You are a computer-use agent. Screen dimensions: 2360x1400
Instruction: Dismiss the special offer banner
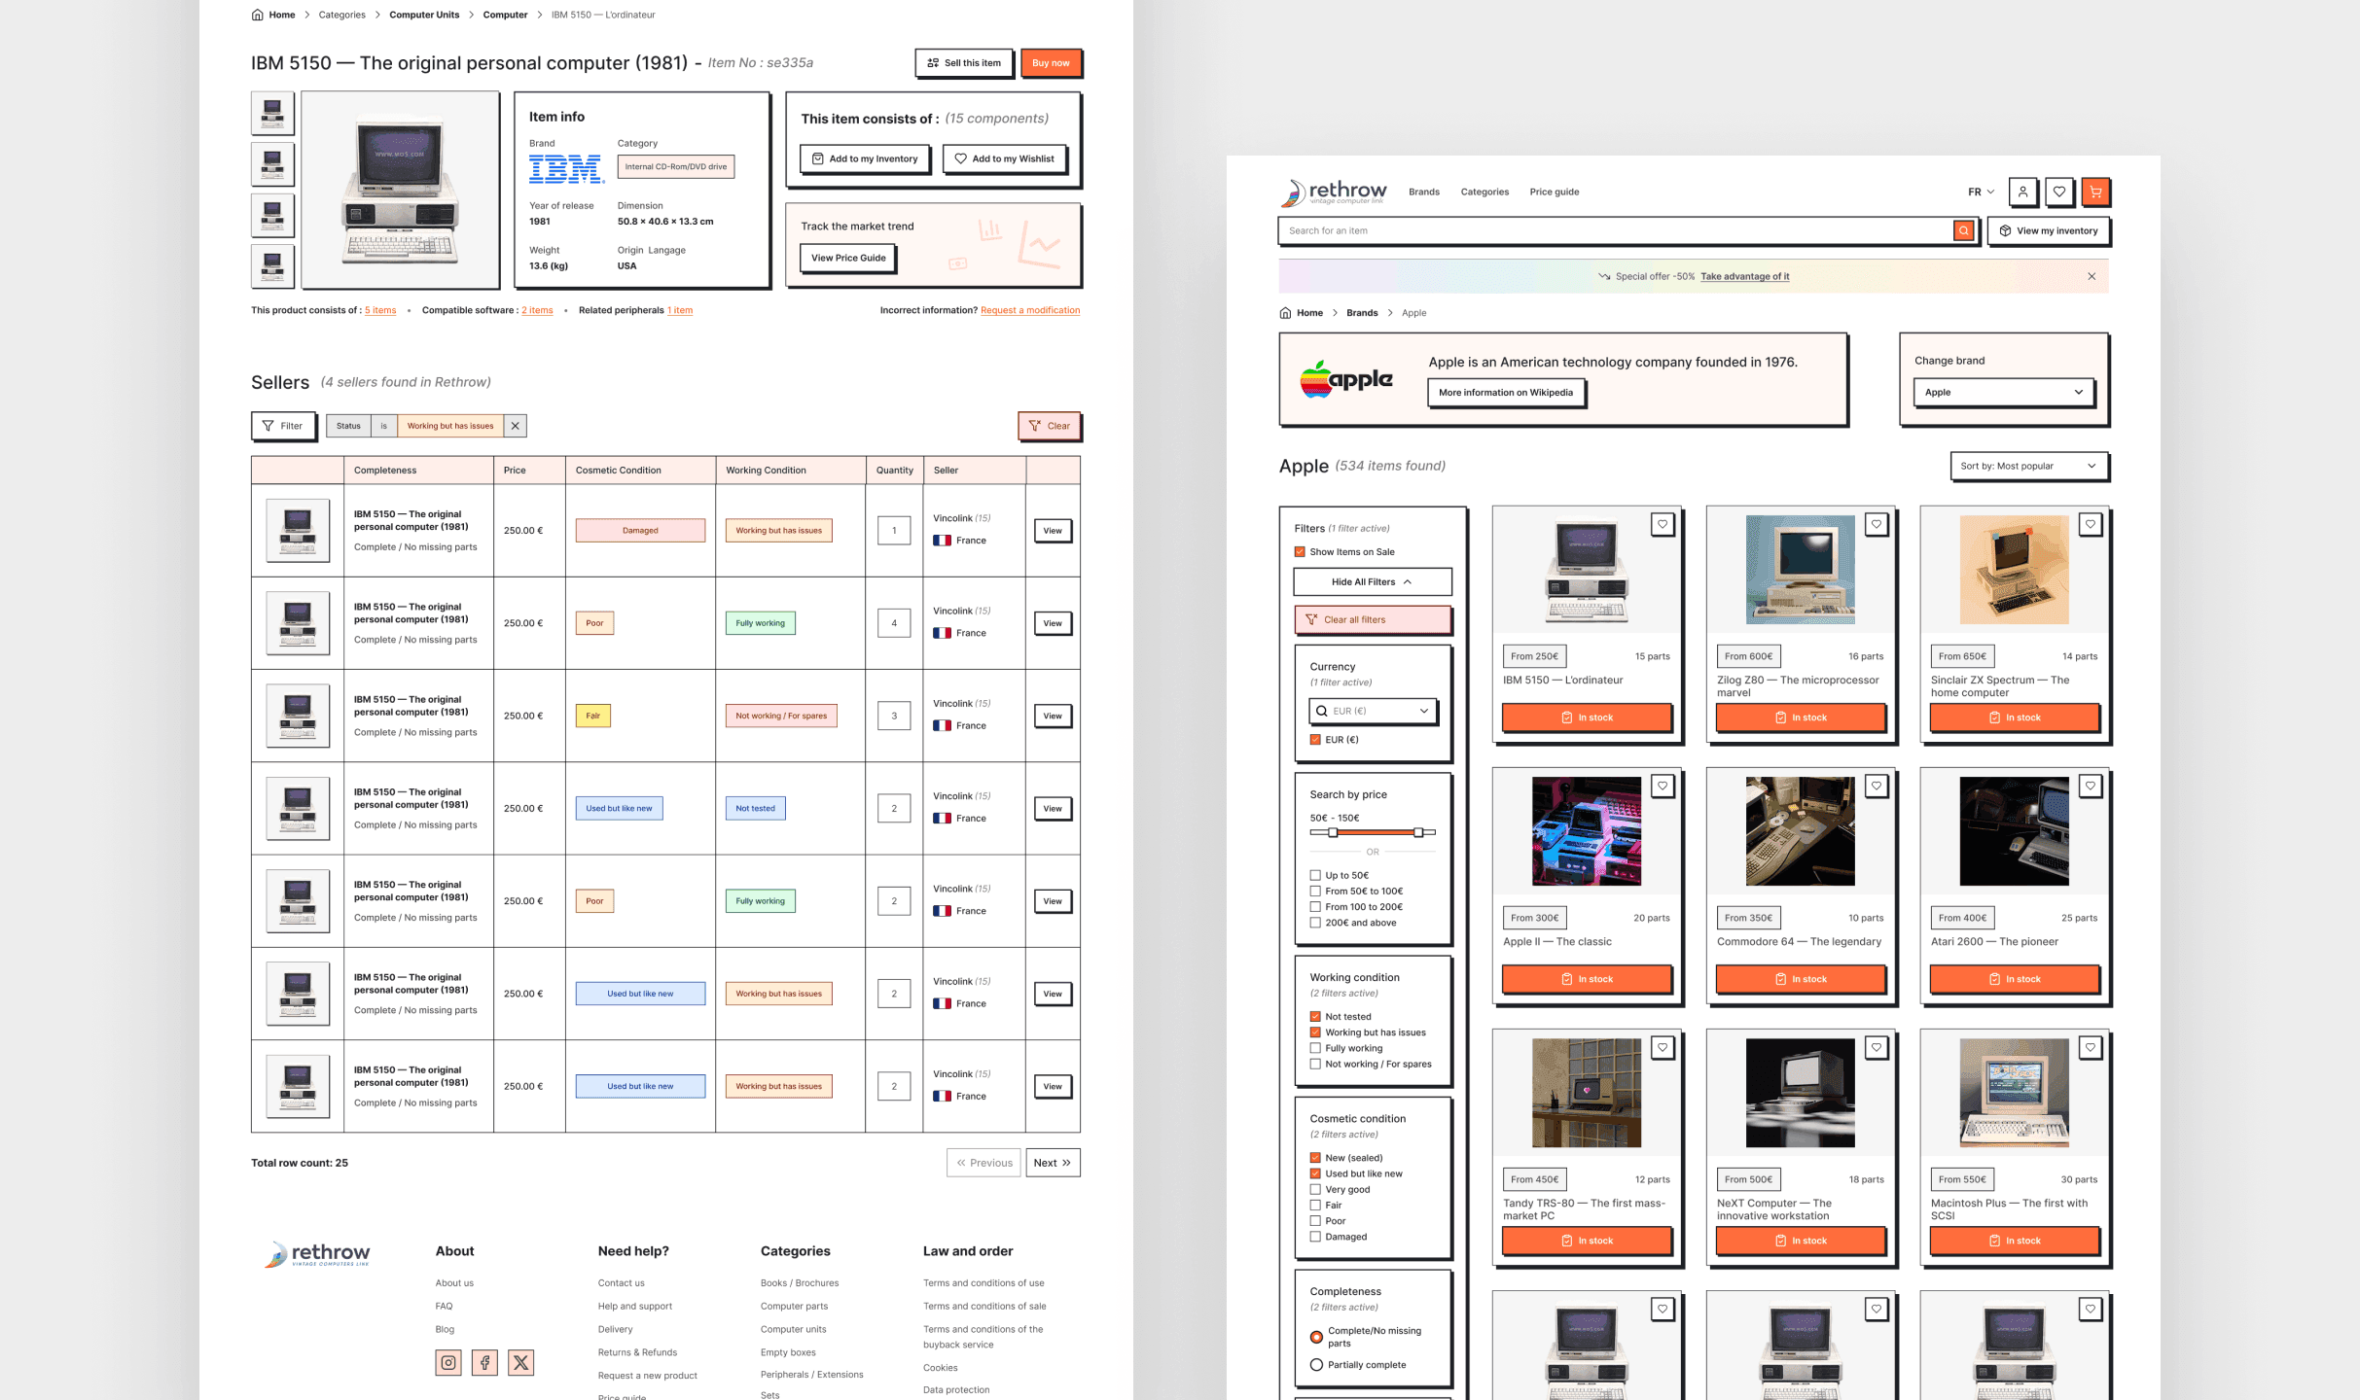click(2092, 276)
